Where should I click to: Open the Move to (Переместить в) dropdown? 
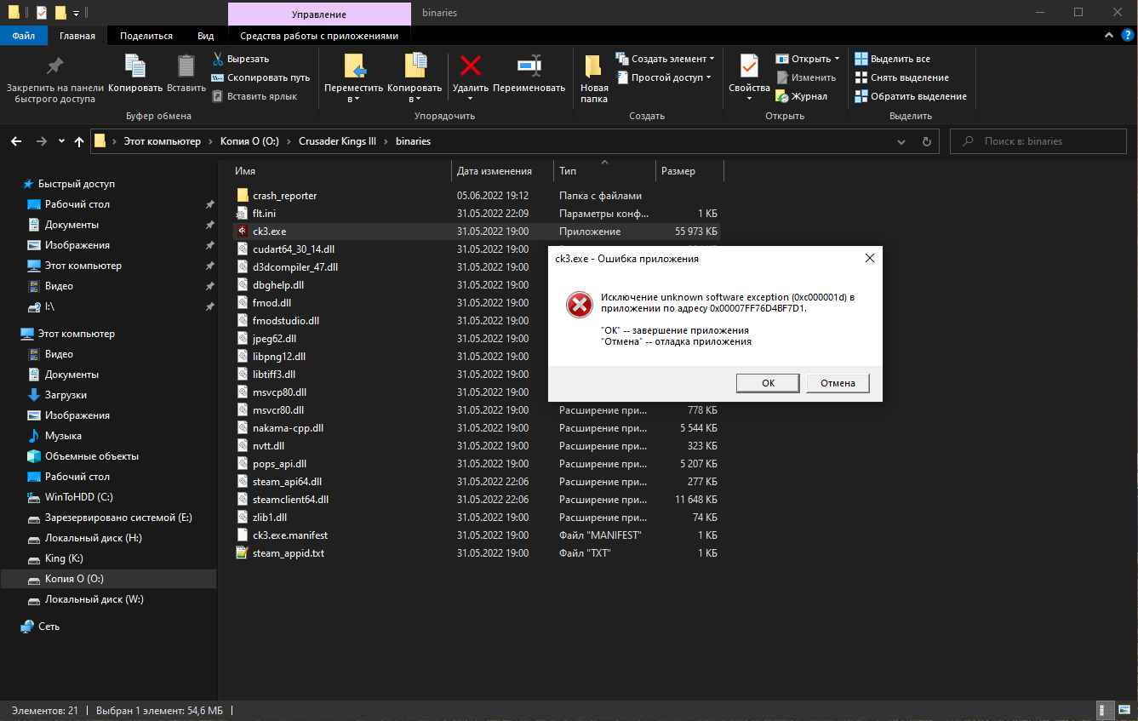[353, 78]
